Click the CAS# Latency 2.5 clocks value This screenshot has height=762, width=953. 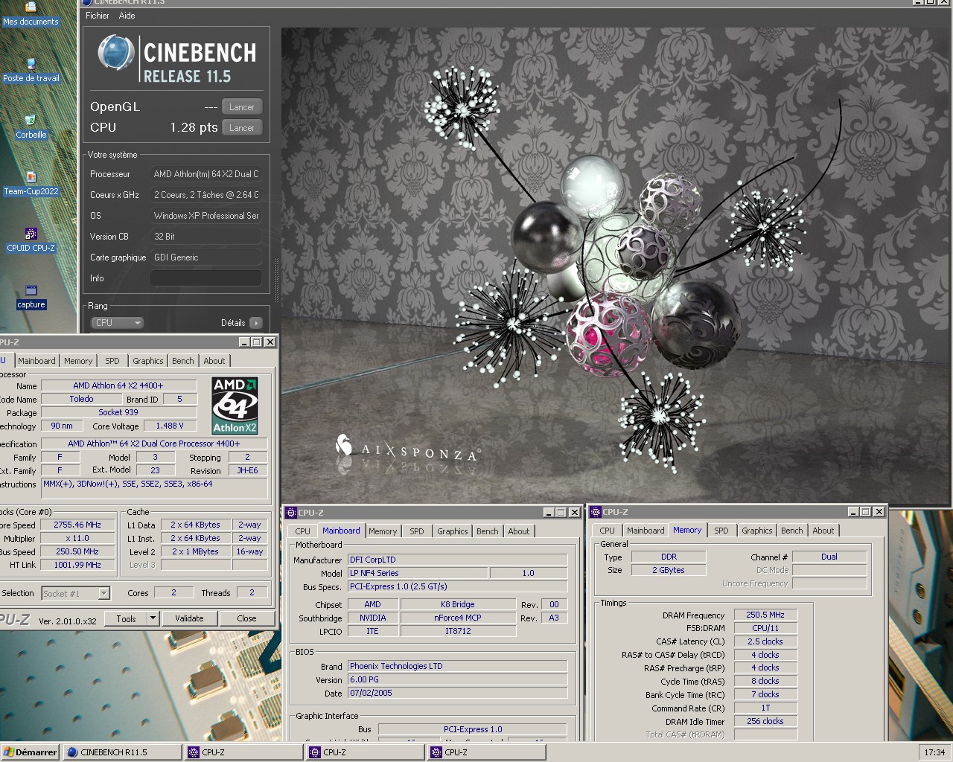[x=765, y=641]
